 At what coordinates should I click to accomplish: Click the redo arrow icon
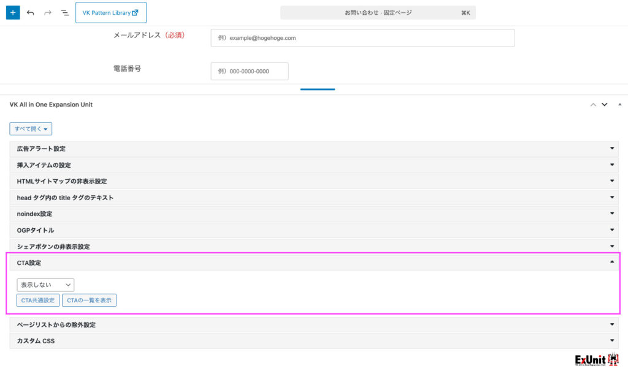tap(48, 12)
